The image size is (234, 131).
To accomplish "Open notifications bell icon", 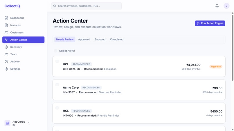I will click(x=217, y=6).
